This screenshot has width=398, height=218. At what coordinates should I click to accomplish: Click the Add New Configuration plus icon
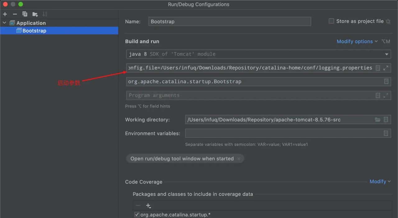(x=5, y=14)
